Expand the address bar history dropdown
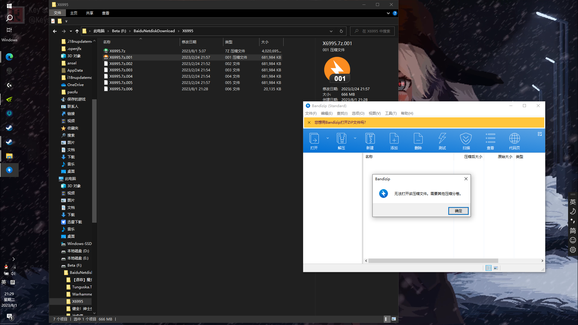The image size is (578, 325). 331,31
